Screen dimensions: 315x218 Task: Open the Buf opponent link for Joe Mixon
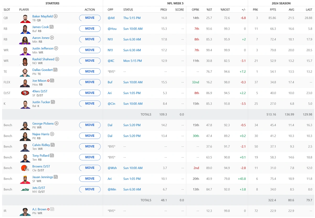(110, 82)
